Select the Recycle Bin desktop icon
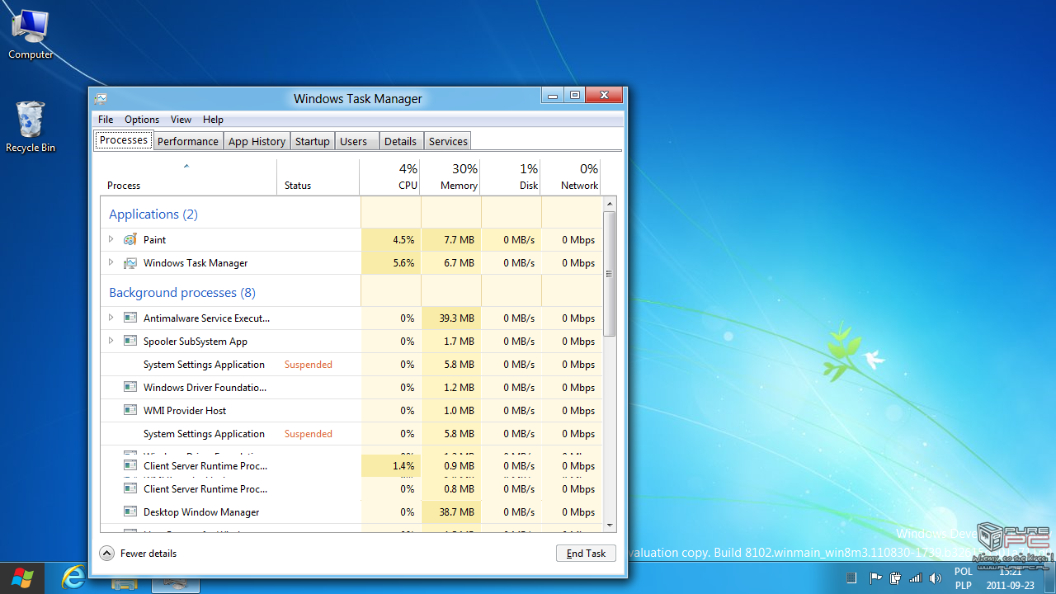 pyautogui.click(x=31, y=127)
